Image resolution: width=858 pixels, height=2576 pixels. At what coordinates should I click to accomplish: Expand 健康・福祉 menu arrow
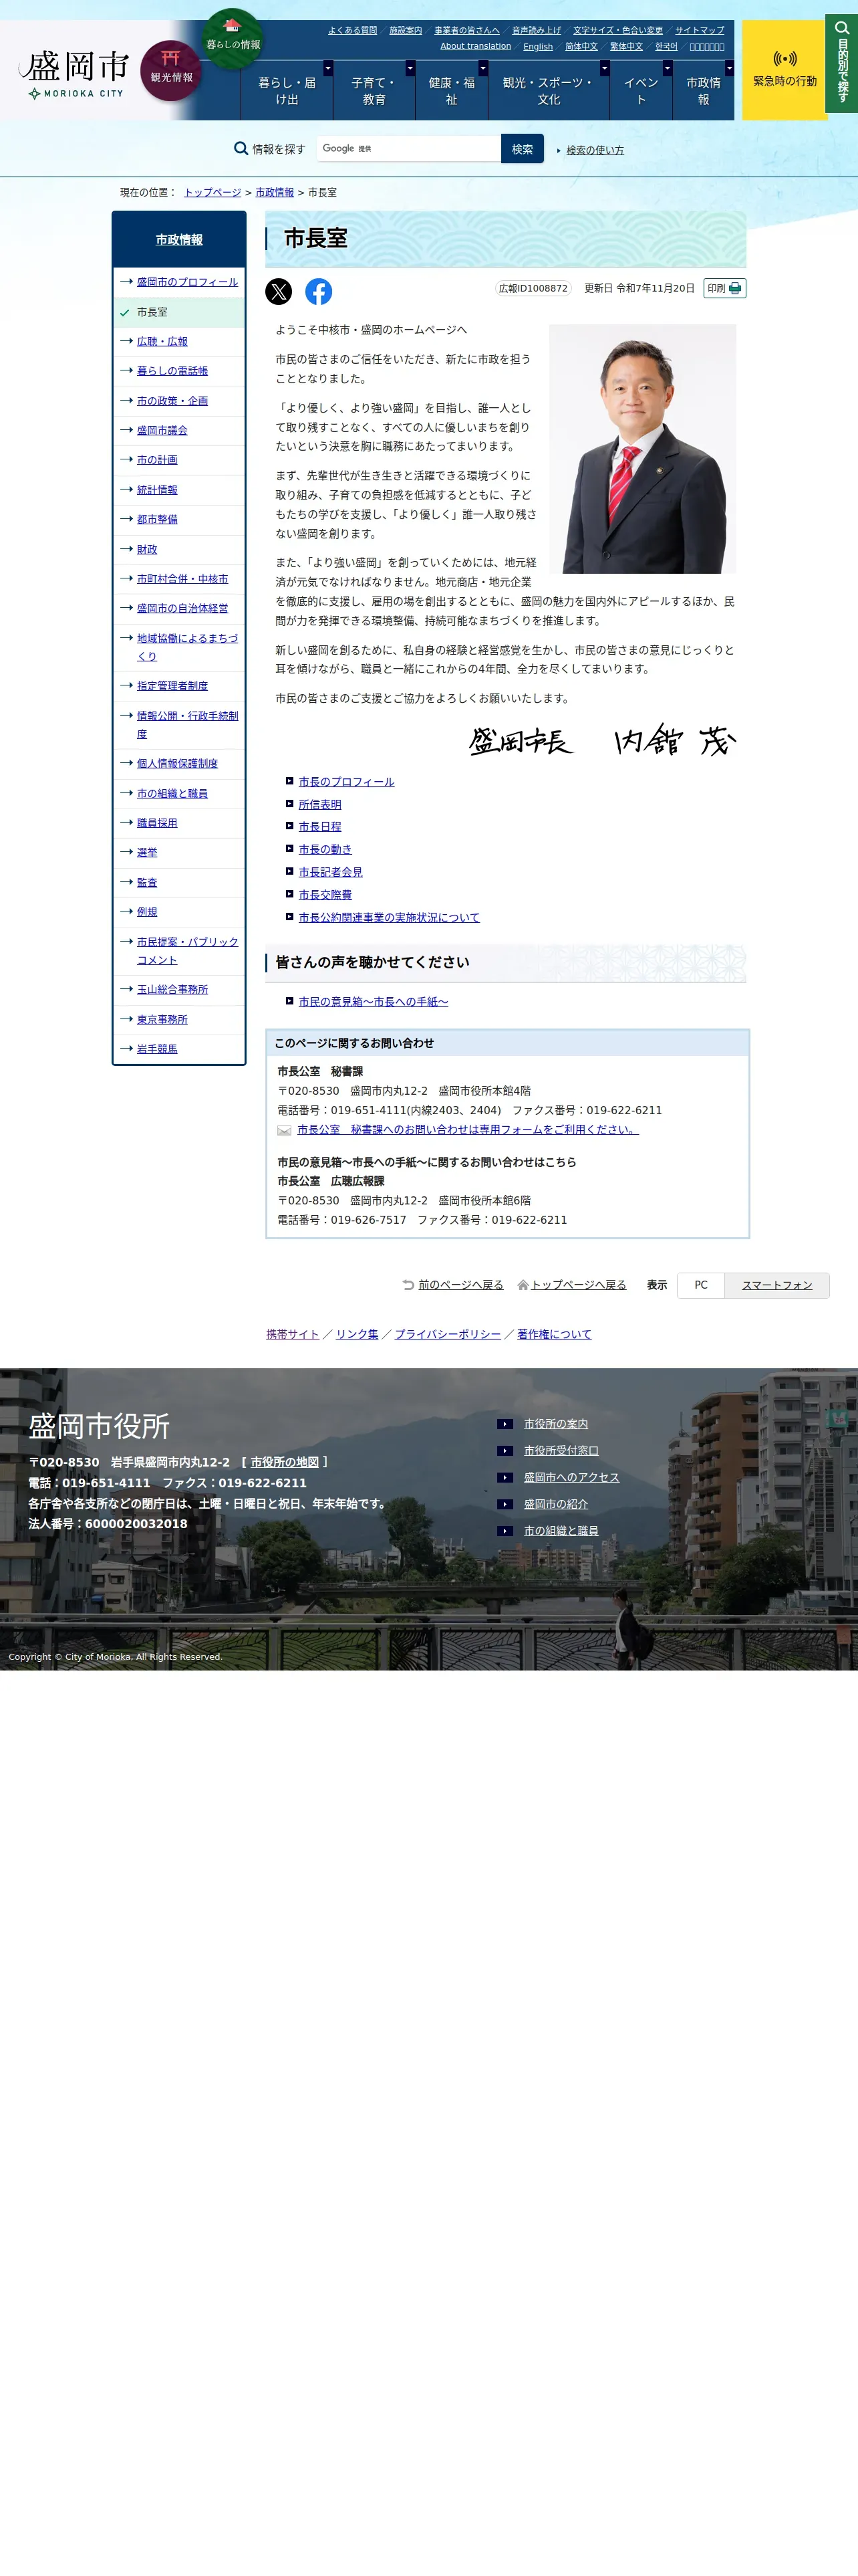pos(483,68)
